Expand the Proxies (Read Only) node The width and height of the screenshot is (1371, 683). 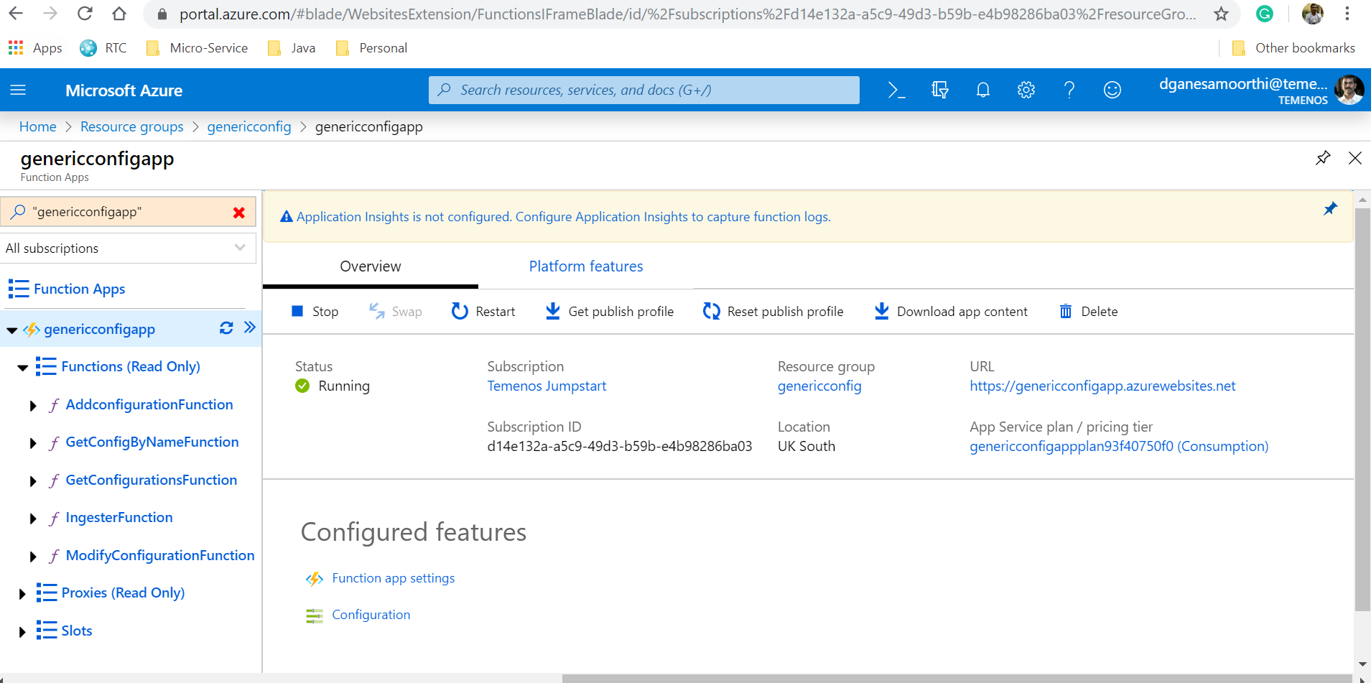[22, 594]
